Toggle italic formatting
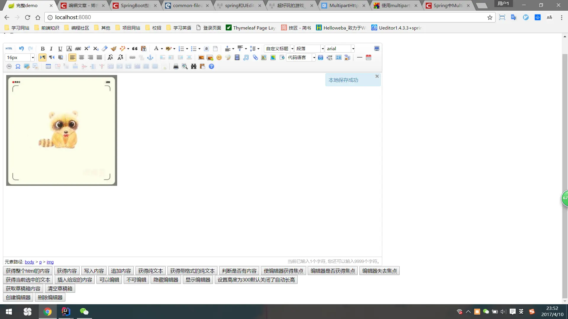568x319 pixels. coord(51,49)
